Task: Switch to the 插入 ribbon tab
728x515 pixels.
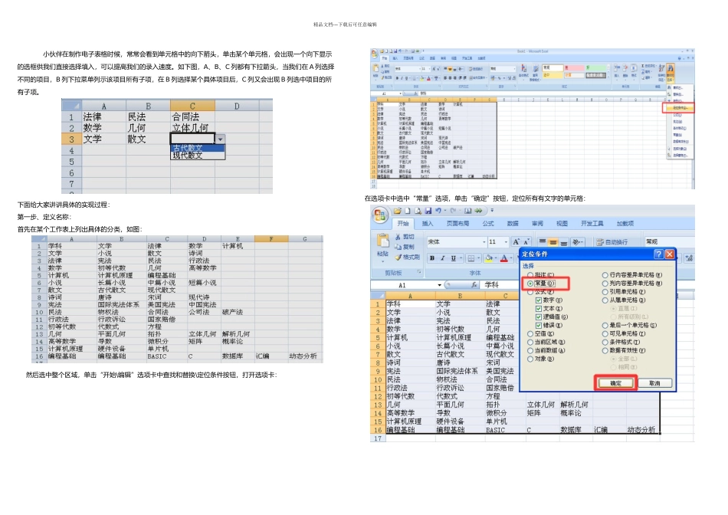Action: pos(427,224)
